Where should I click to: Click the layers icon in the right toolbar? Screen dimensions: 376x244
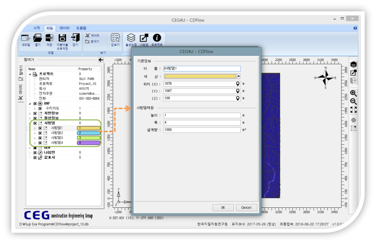(354, 64)
